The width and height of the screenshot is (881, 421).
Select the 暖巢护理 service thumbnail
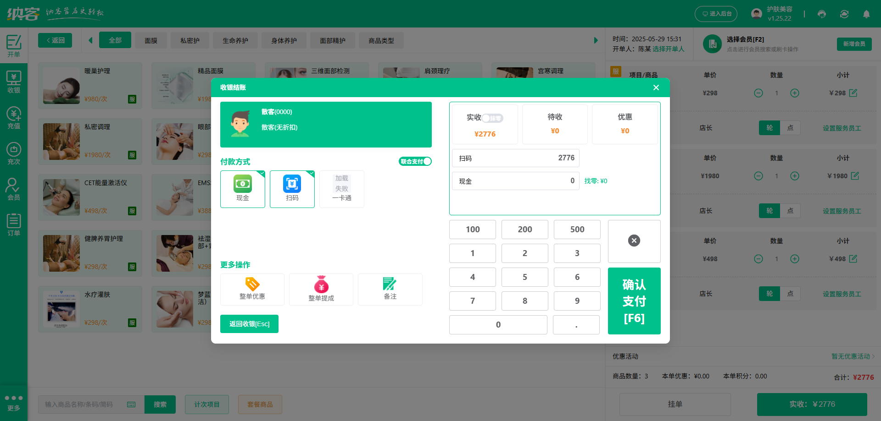point(61,86)
